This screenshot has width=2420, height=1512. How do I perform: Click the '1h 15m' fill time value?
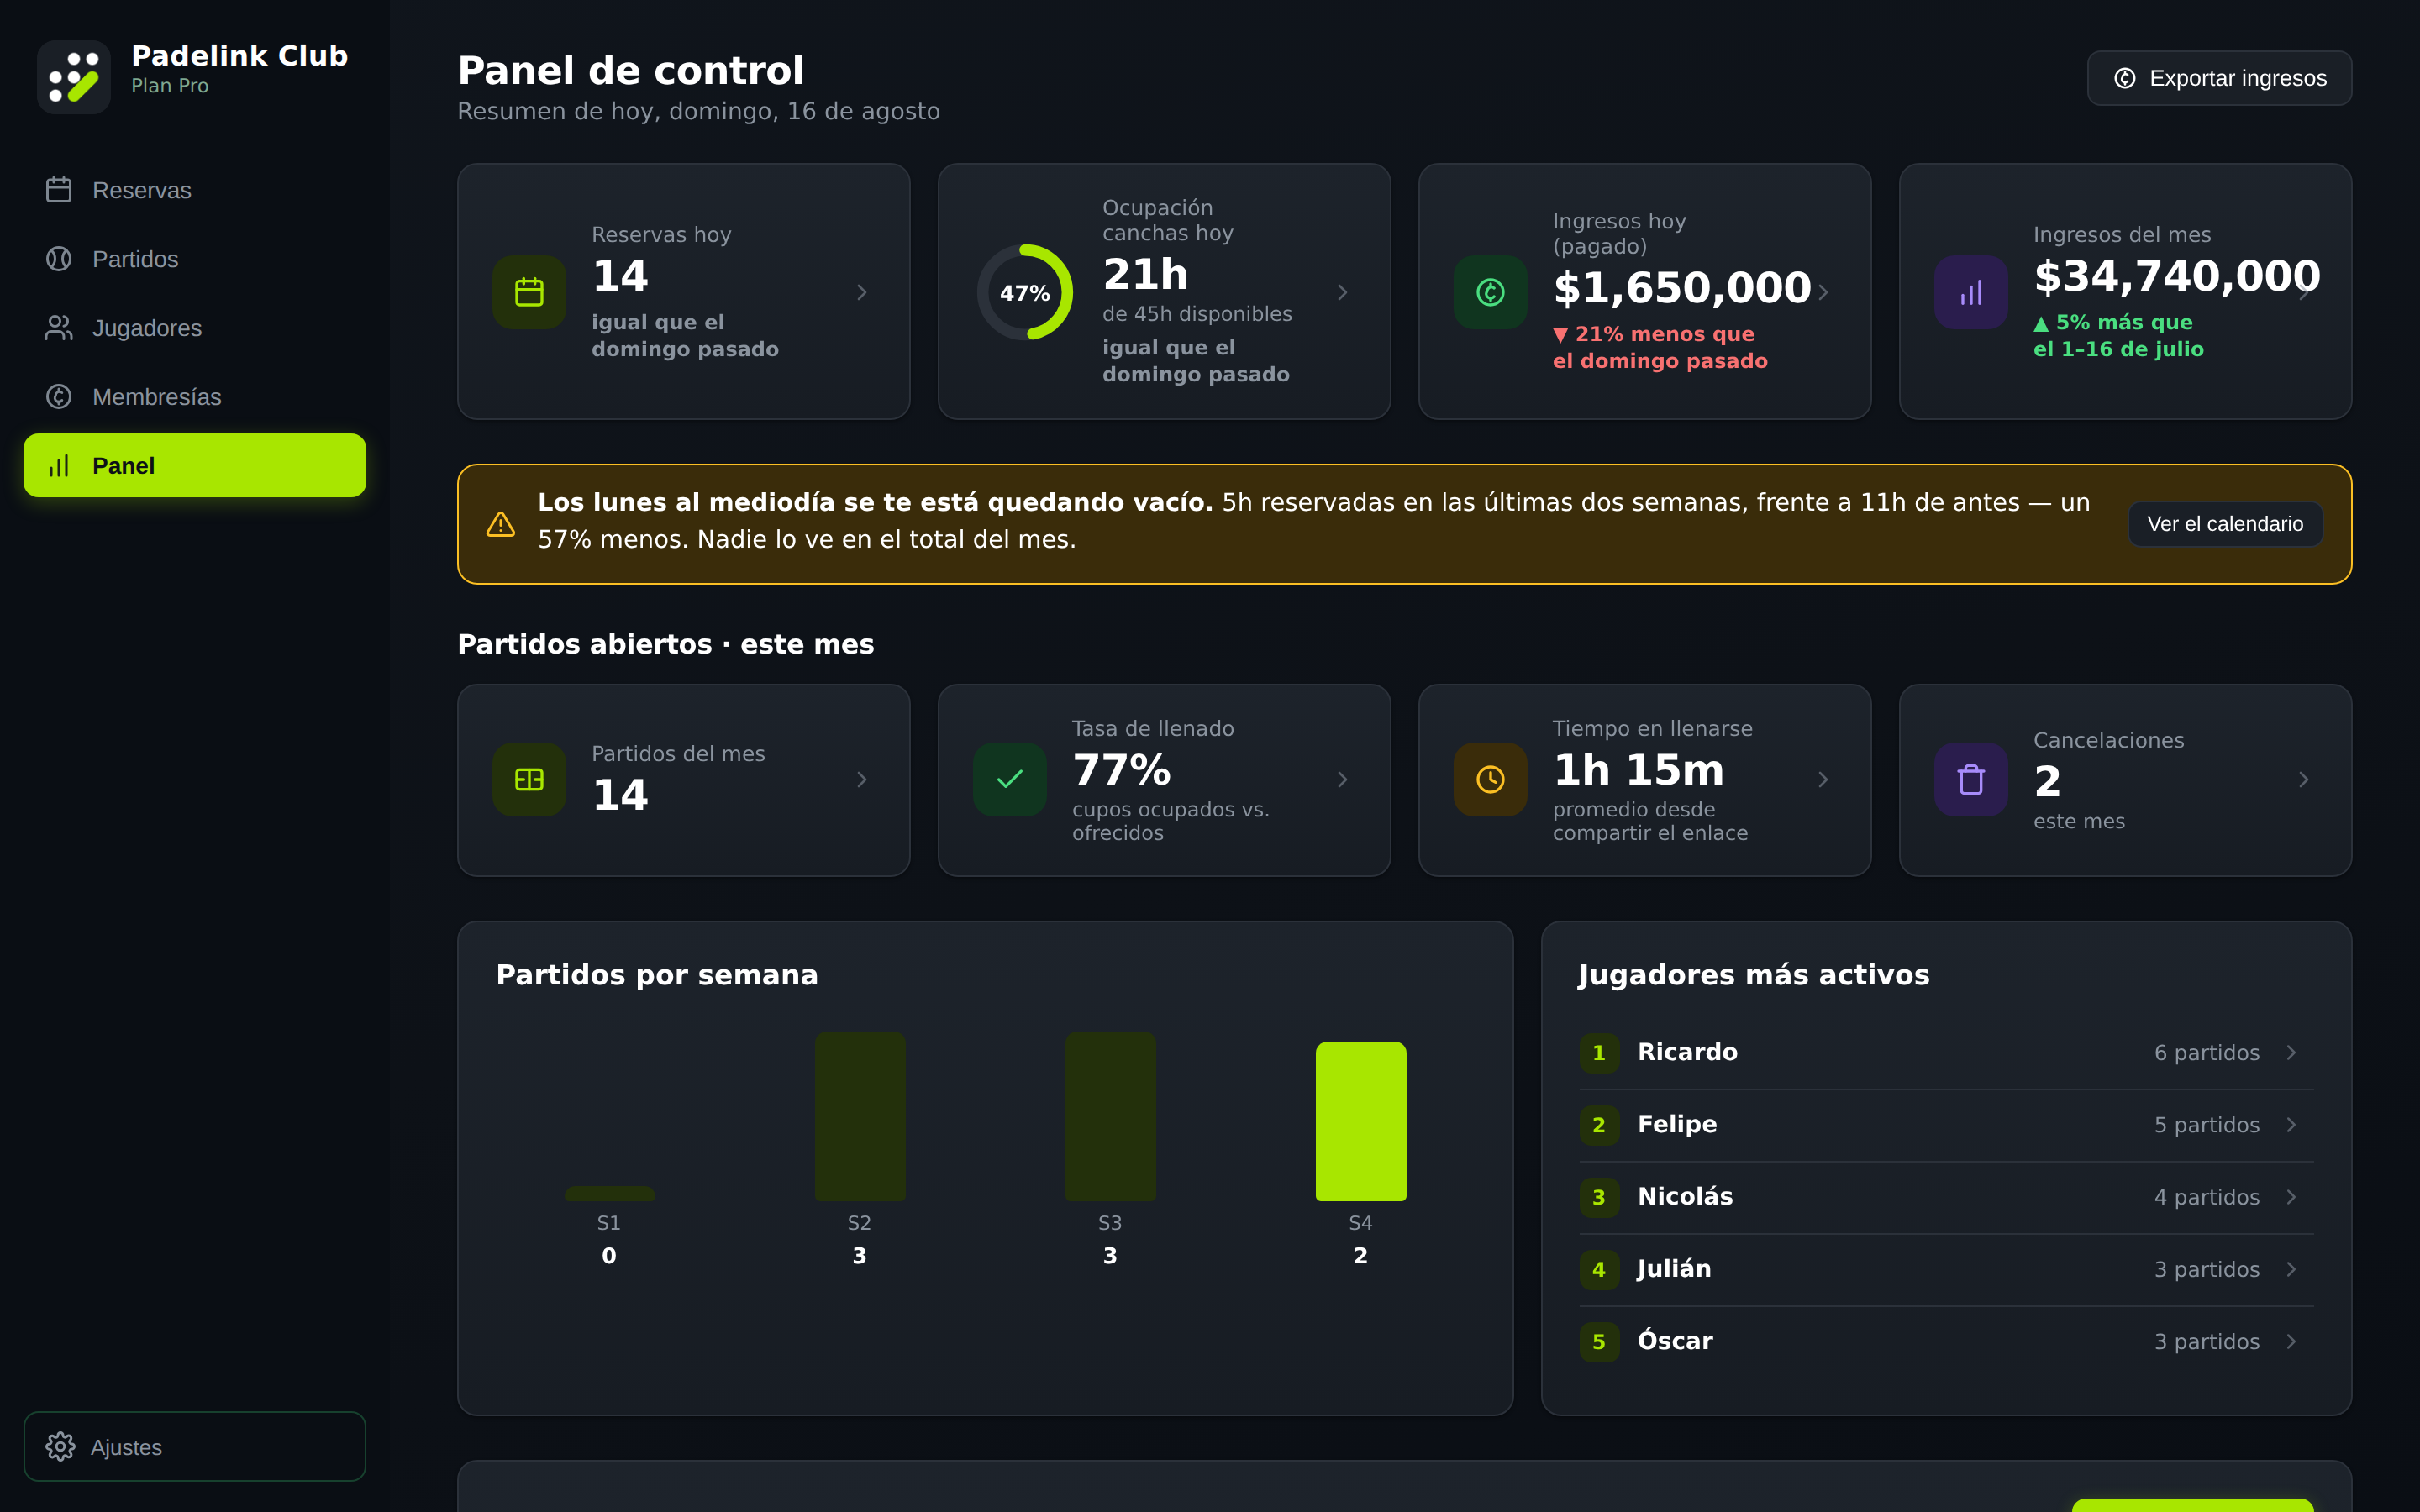click(x=1638, y=770)
